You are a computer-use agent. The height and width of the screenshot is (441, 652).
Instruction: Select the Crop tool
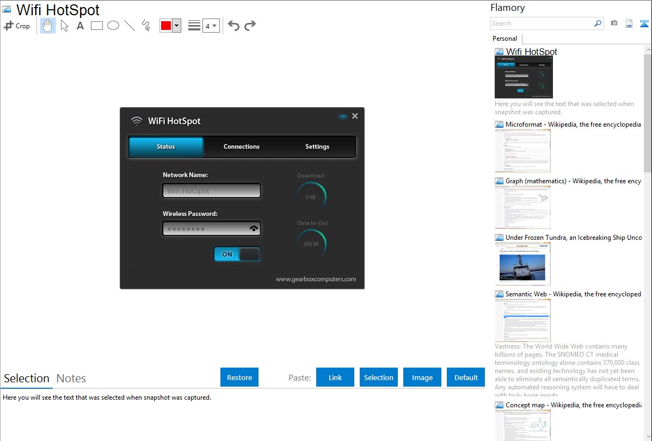coord(17,26)
